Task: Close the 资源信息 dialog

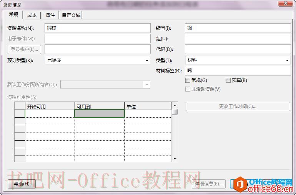Action: point(285,3)
